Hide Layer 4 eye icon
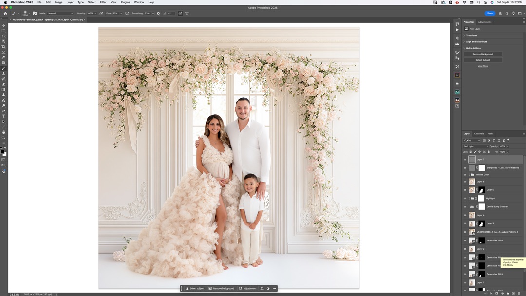The height and width of the screenshot is (296, 526). 465,215
